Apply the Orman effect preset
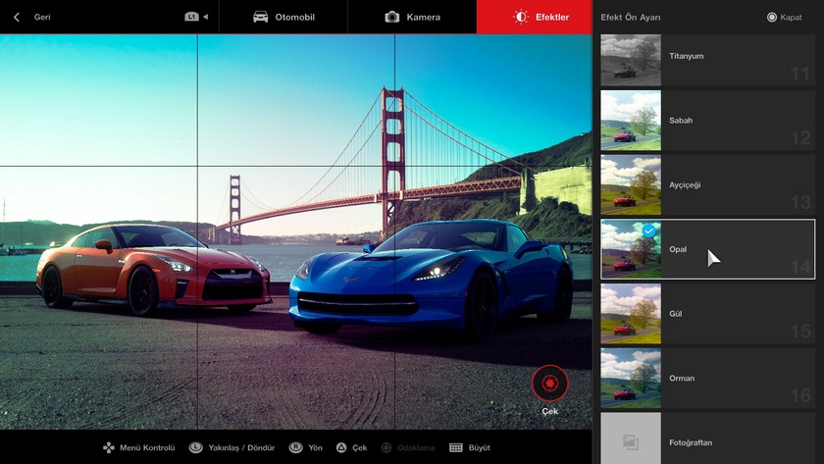The image size is (824, 464). pyautogui.click(x=706, y=379)
